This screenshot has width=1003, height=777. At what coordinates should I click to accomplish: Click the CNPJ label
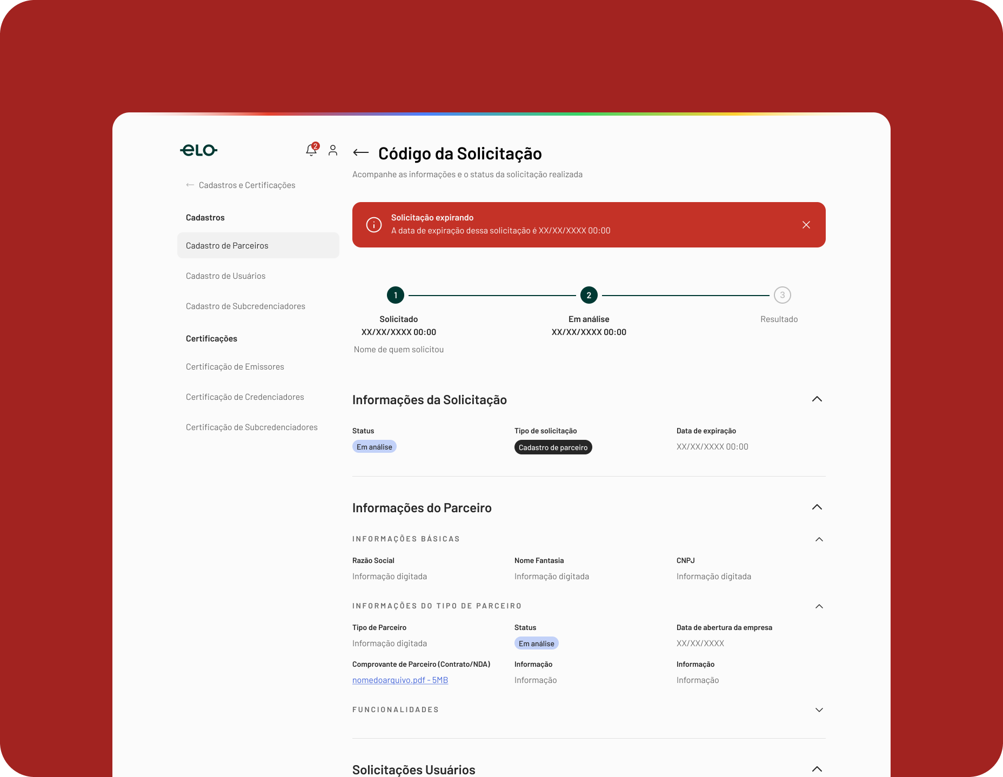686,561
